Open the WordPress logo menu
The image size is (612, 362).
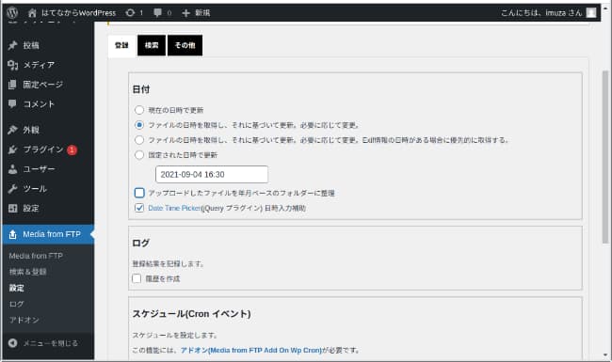pyautogui.click(x=12, y=13)
